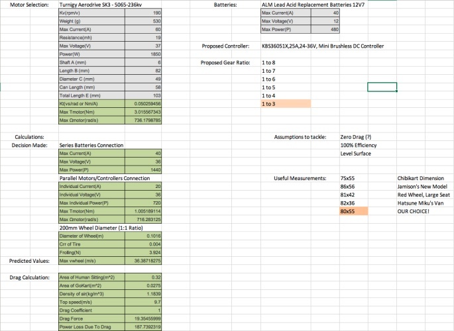Click the 'Decision Made:' label cell
The image size is (454, 331).
[29, 145]
